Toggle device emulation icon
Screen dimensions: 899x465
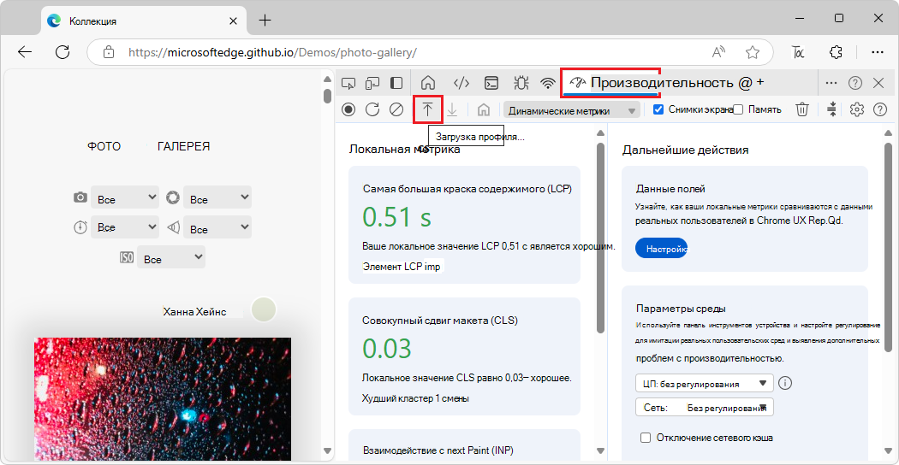point(373,84)
